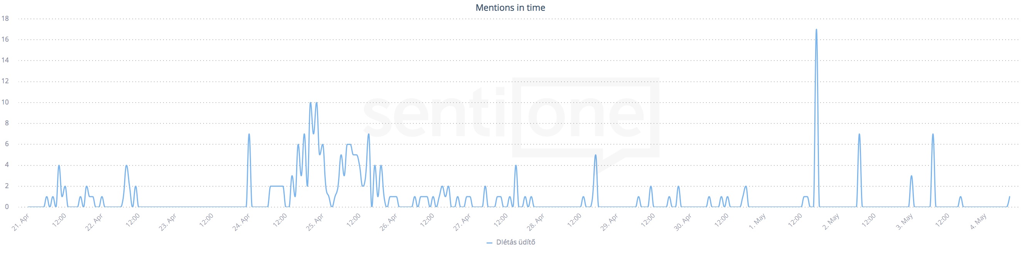Click the 28. Apr x-axis label
1021x253 pixels.
pos(536,223)
